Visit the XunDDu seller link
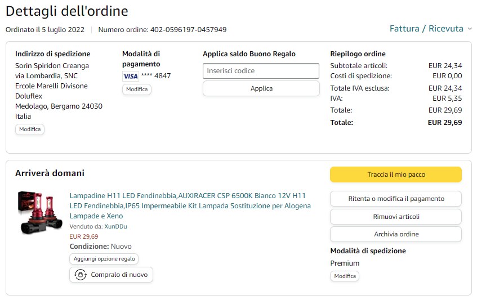This screenshot has height=300, width=477. pyautogui.click(x=115, y=226)
